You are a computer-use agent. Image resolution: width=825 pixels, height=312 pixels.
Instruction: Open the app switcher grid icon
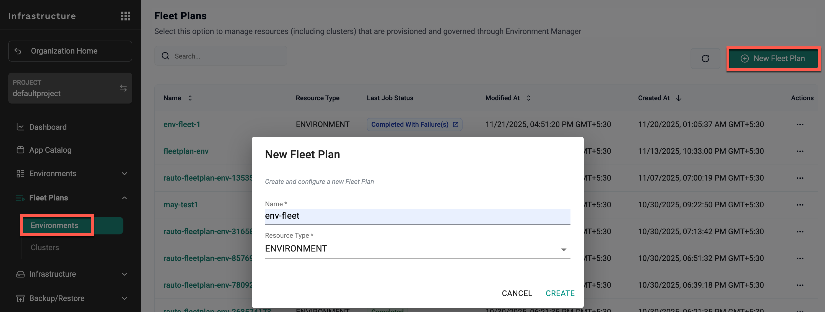coord(125,16)
